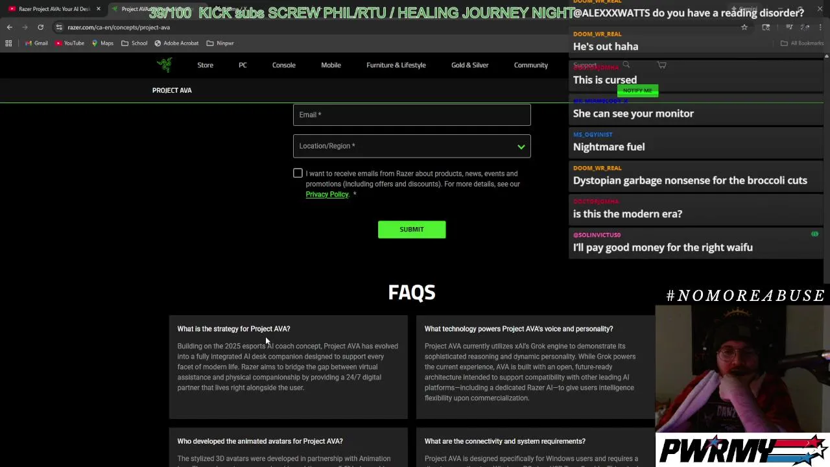The width and height of the screenshot is (830, 467).
Task: Open the Adobe Acrobat bookmark
Action: pos(176,43)
